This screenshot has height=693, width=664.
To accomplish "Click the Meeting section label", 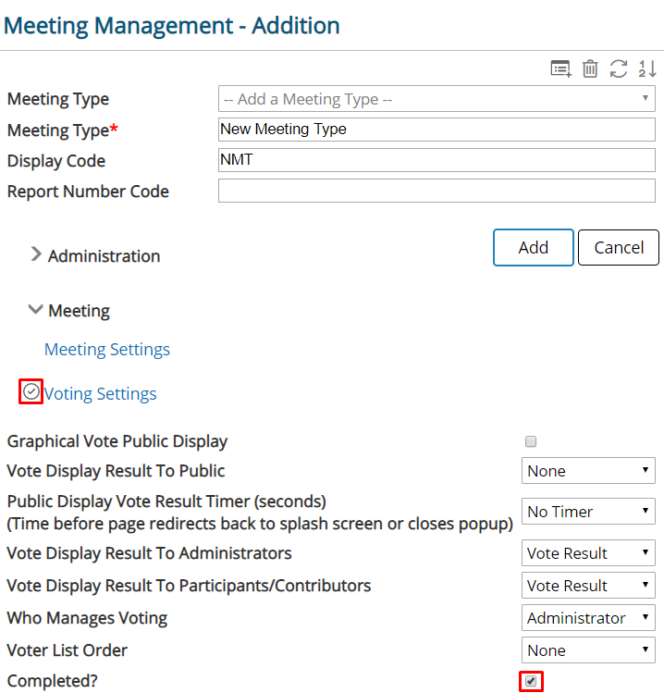I will tap(79, 311).
